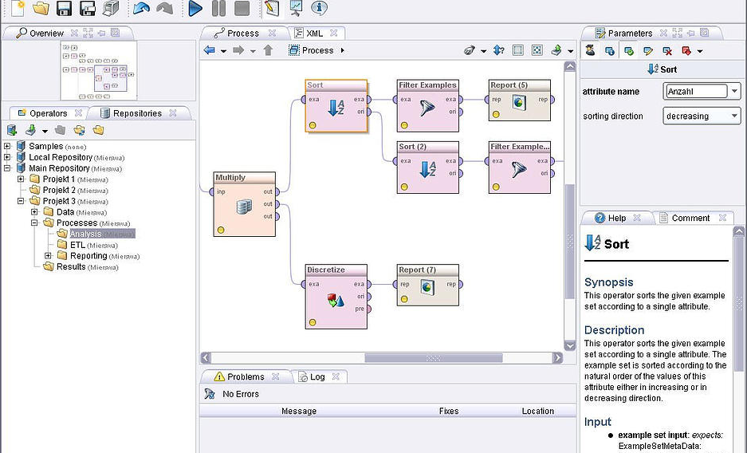747x453 pixels.
Task: Stop the process execution
Action: coord(242,8)
